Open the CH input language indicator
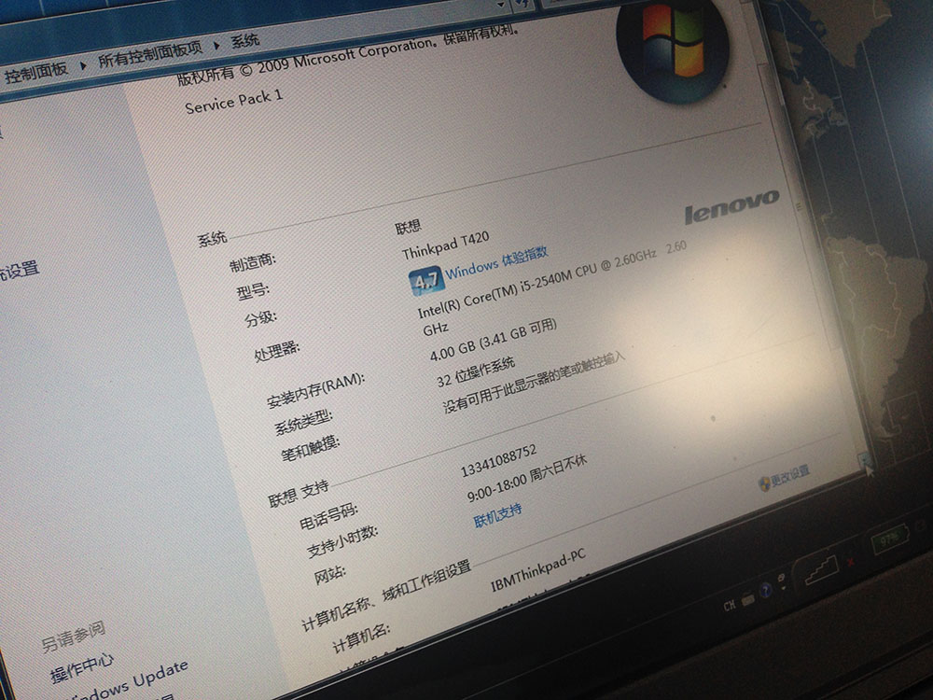 pyautogui.click(x=730, y=607)
